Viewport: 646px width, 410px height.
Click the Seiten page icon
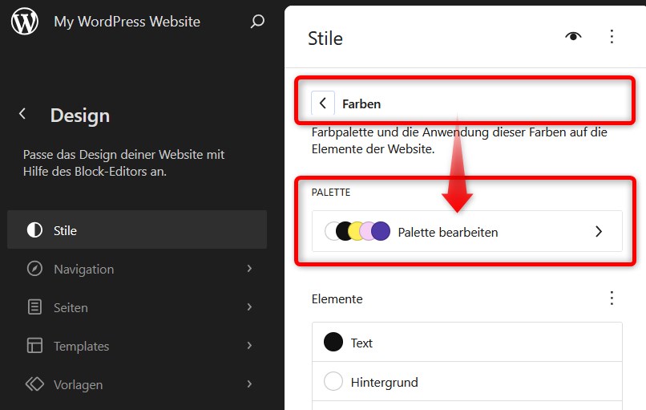point(34,306)
